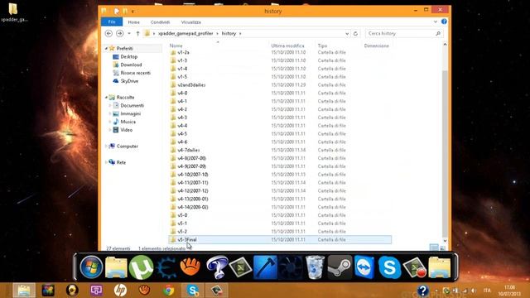Click the question mark icon in the system tray
This screenshot has height=298, width=530.
coord(422,291)
